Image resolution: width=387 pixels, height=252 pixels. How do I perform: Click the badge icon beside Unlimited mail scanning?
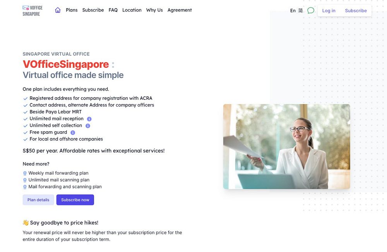pos(25,180)
